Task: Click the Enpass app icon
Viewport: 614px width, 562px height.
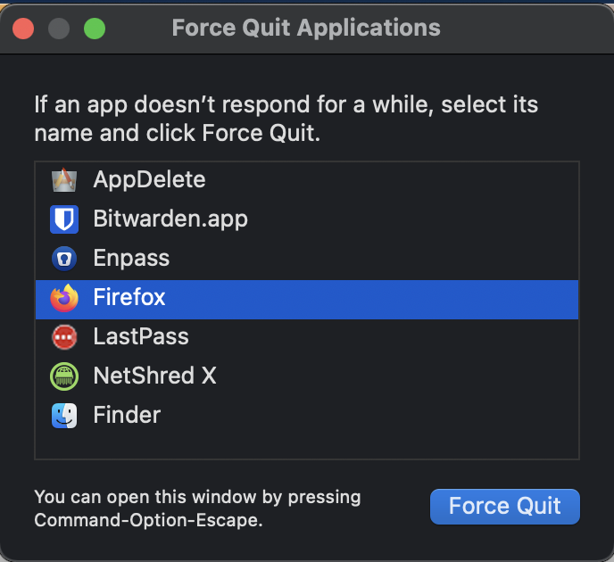Action: [64, 259]
